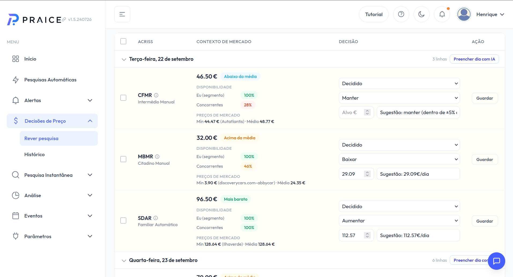Click the Pesquisas Automáticas lightning icon
The image size is (513, 277).
coord(16,80)
